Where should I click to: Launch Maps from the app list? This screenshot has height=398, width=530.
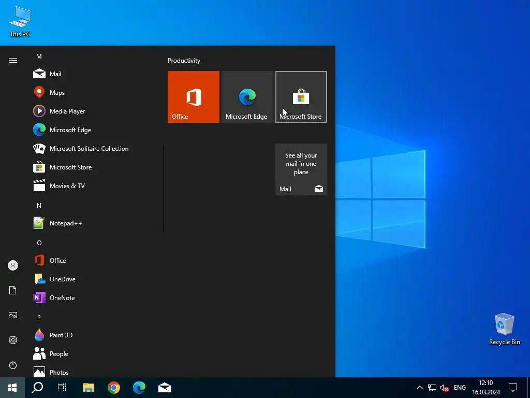pos(96,92)
